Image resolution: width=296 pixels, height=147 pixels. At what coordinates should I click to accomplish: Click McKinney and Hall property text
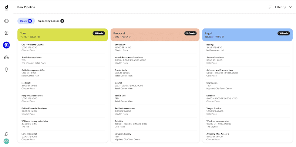(x=215, y=50)
